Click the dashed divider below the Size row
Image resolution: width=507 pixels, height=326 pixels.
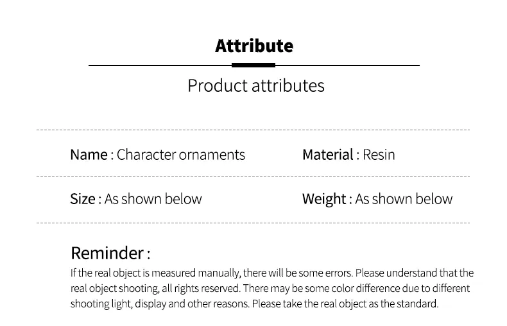(253, 223)
